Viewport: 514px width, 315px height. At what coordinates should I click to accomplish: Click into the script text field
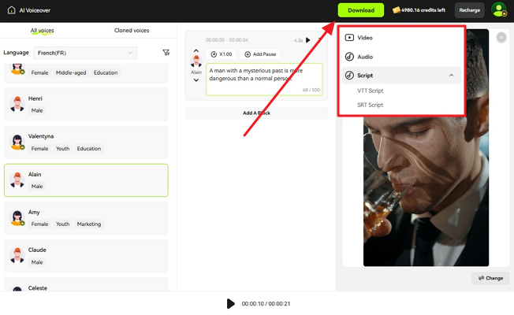pyautogui.click(x=264, y=80)
